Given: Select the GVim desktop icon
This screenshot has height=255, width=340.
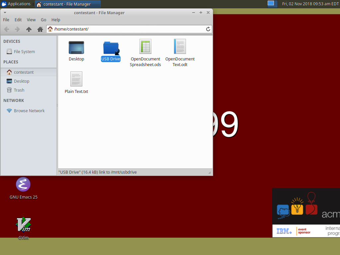Looking at the screenshot, I should pos(24,228).
